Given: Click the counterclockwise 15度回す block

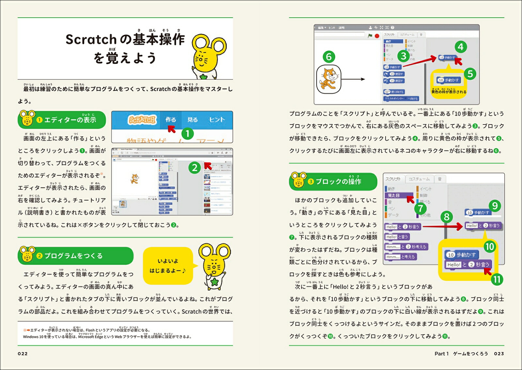Looking at the screenshot, I should [x=394, y=81].
